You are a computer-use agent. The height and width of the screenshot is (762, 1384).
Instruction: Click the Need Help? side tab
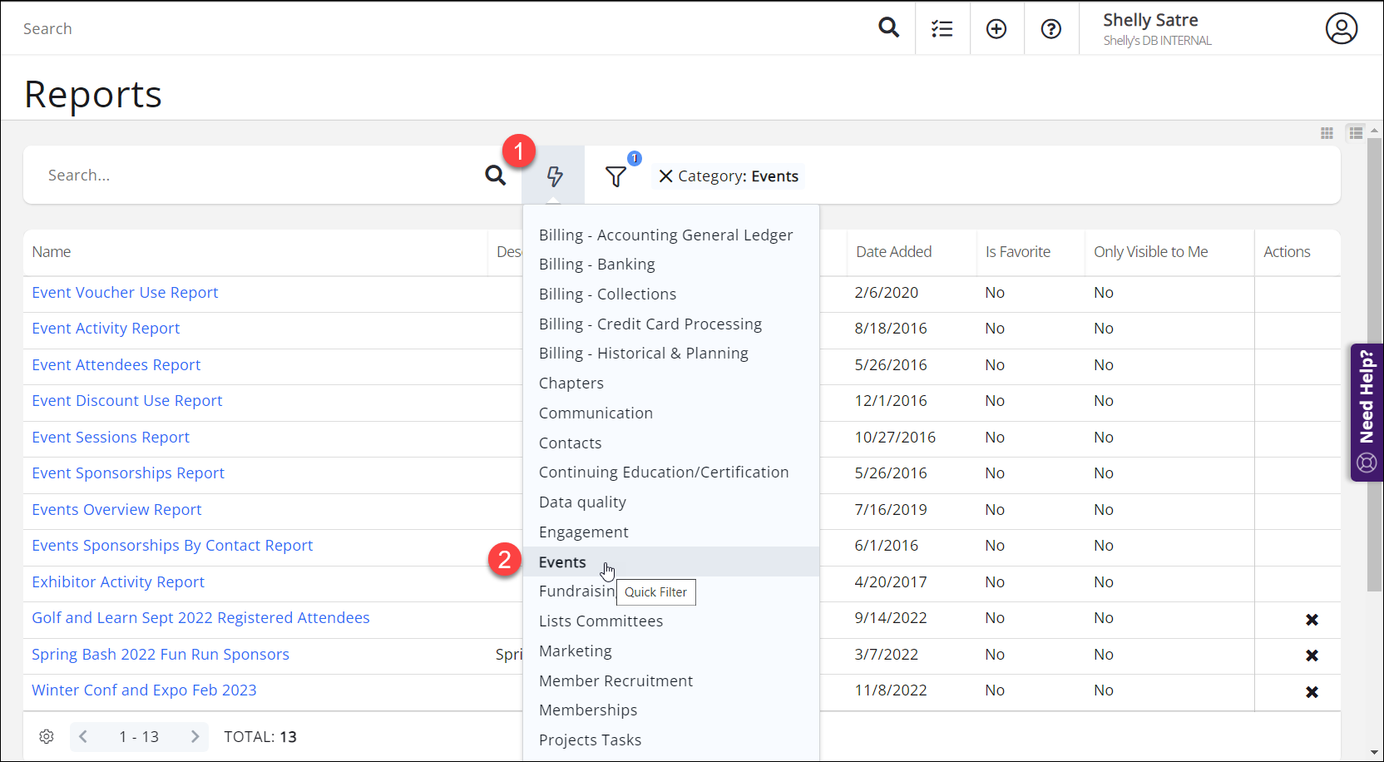(1367, 412)
